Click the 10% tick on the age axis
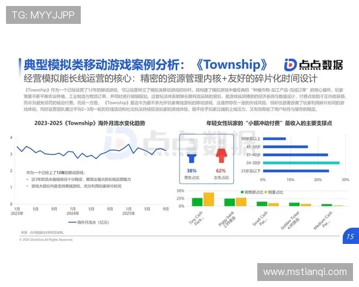The height and width of the screenshot is (287, 359). 290,180
